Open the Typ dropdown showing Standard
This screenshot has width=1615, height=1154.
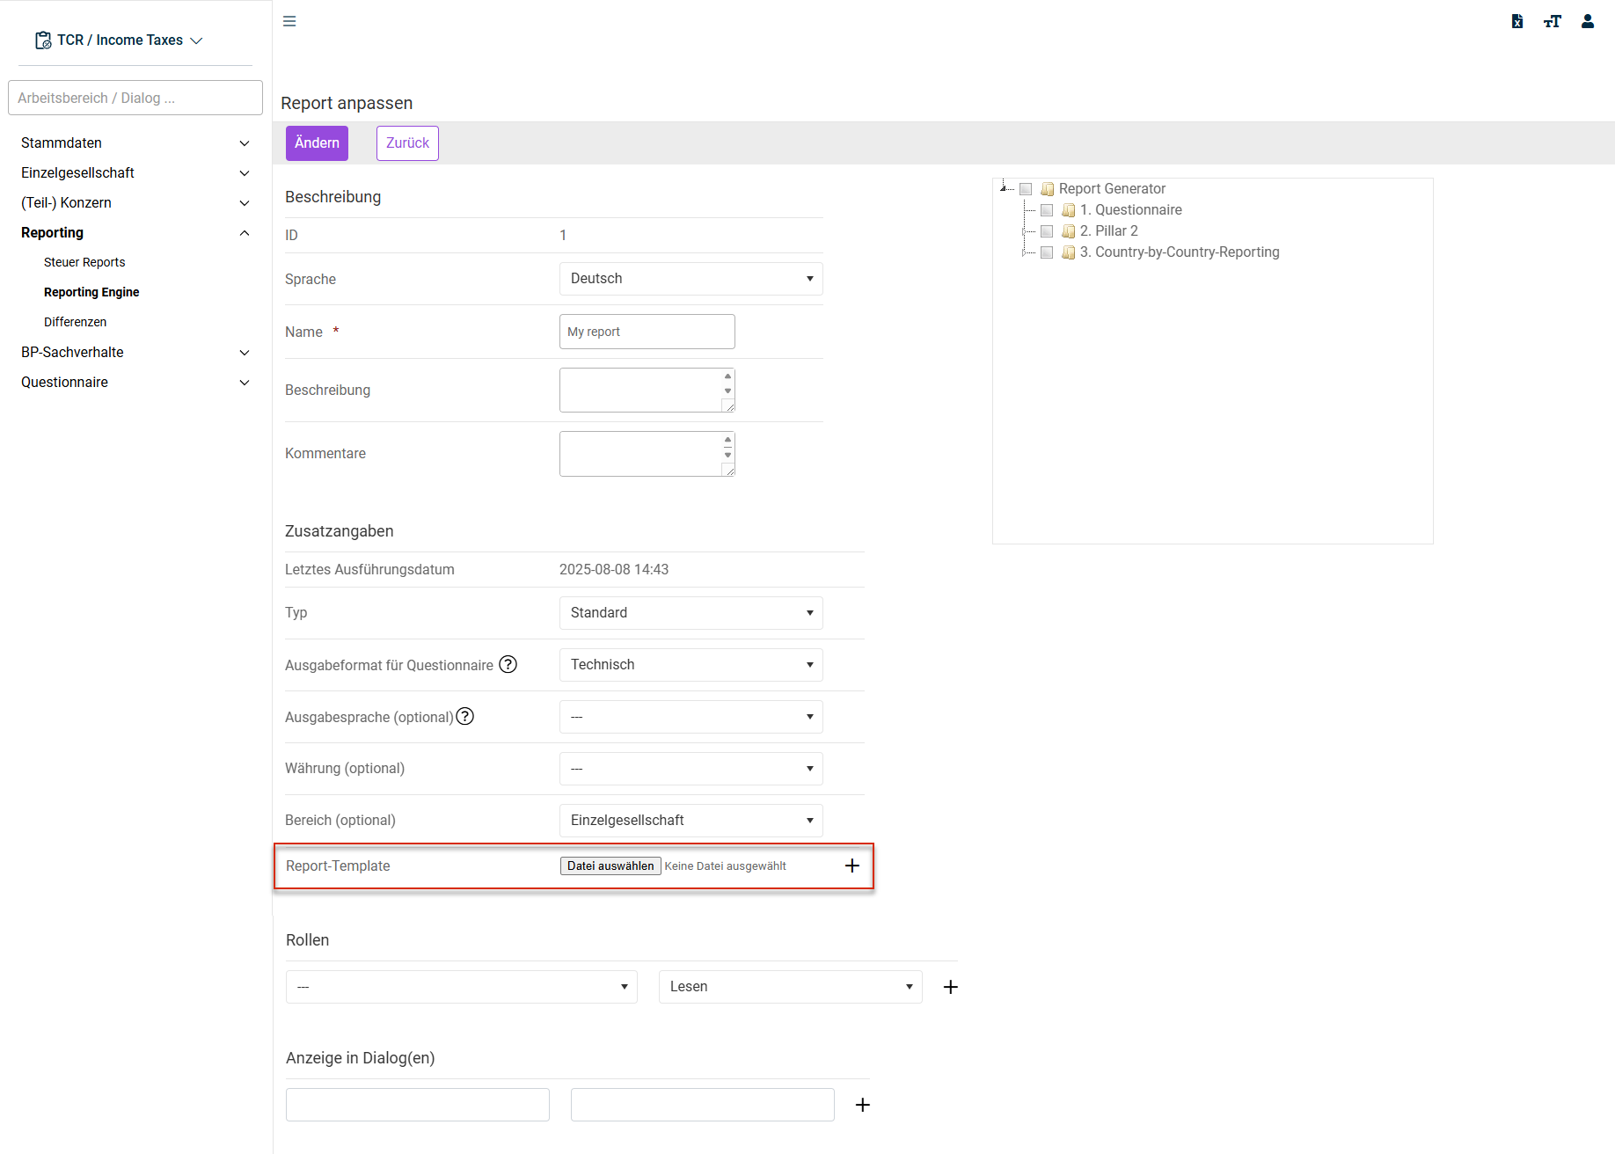pos(691,613)
